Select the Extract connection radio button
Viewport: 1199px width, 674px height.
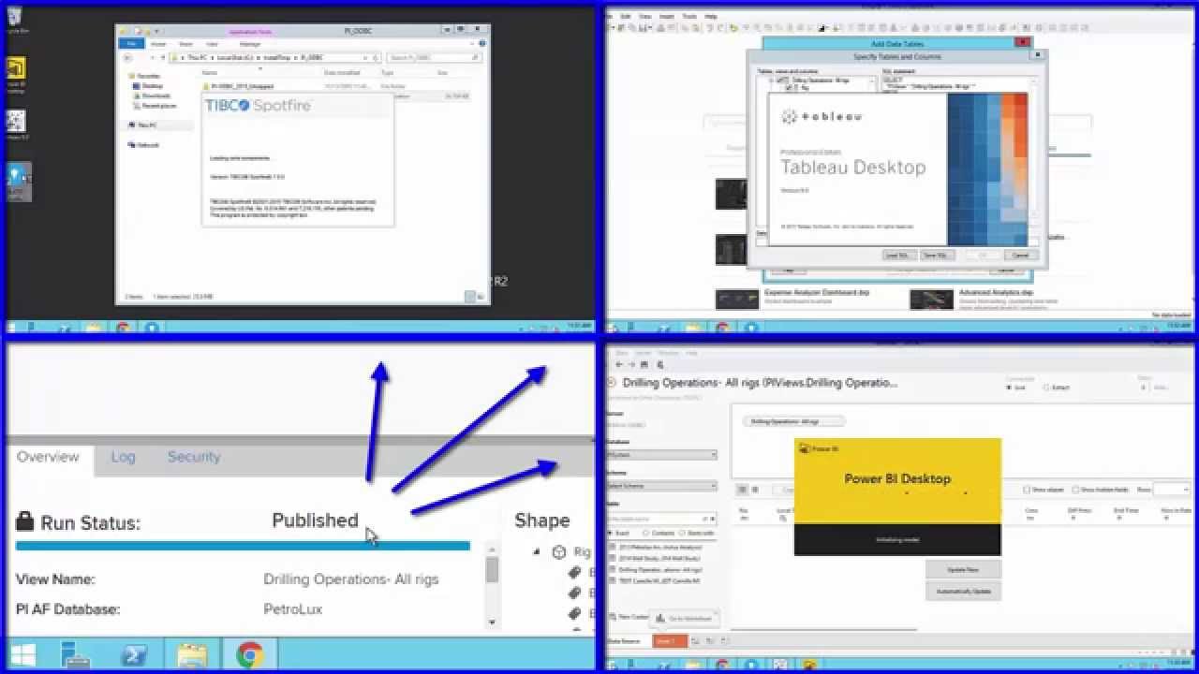coord(1046,387)
